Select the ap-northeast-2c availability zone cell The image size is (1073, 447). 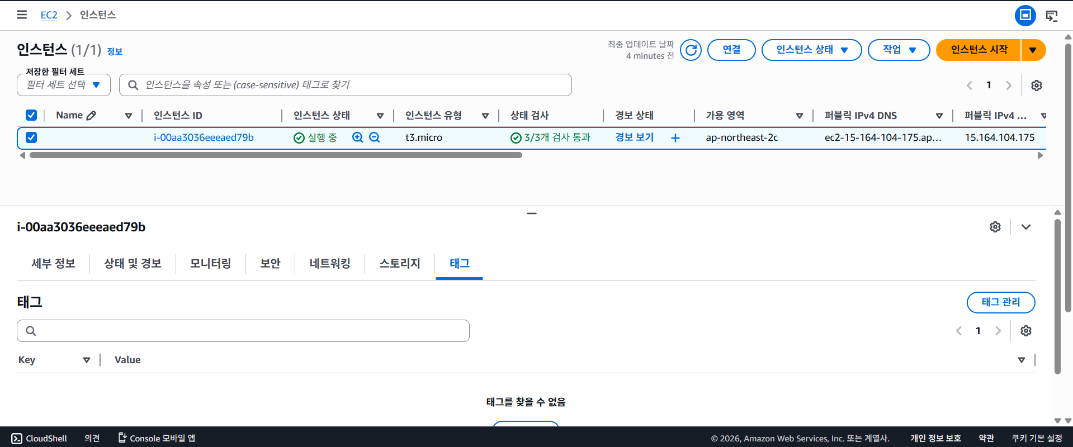[x=741, y=137]
